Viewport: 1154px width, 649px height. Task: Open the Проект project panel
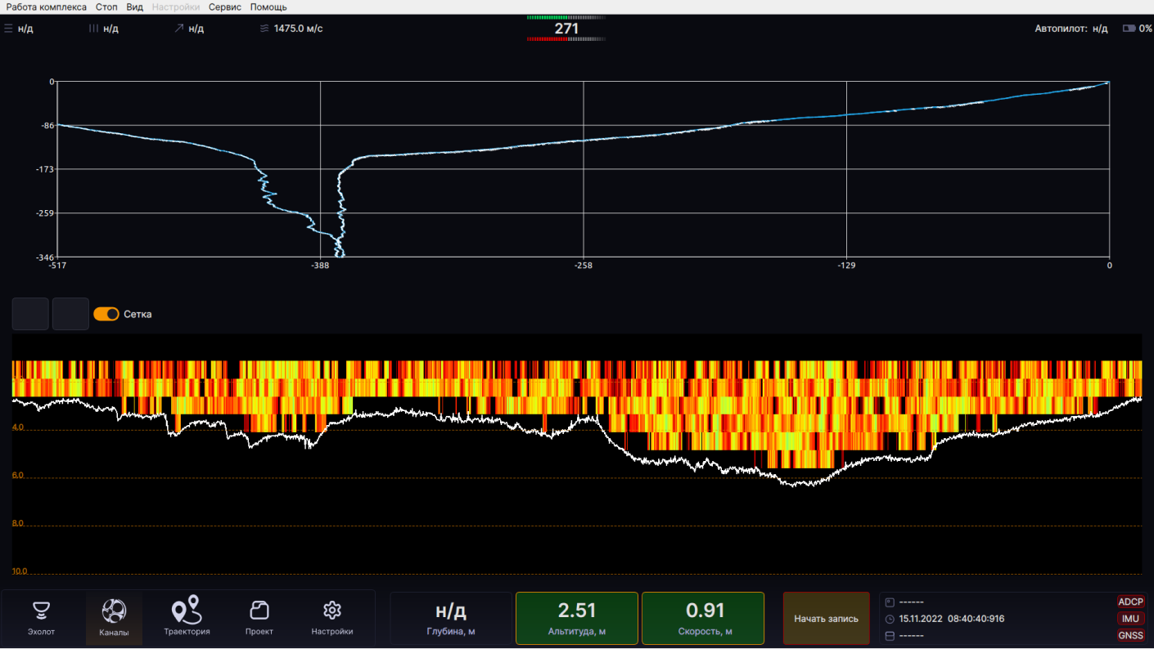(259, 619)
